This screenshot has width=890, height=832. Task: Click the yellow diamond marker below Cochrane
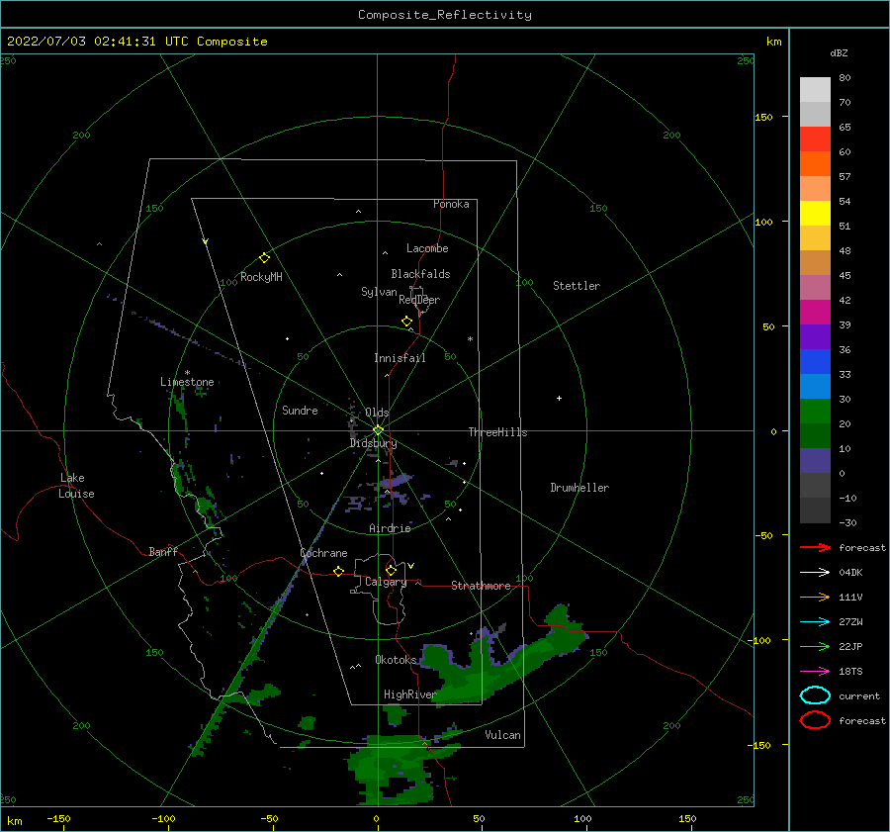[x=339, y=571]
